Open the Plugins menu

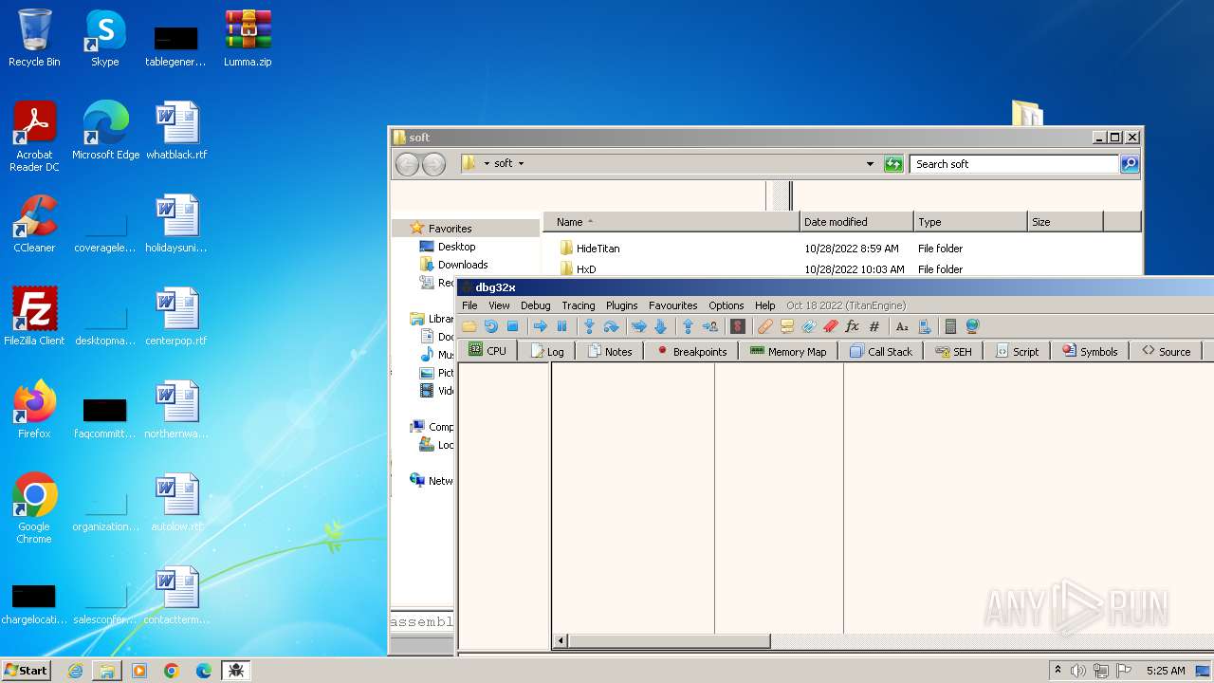[x=621, y=305]
